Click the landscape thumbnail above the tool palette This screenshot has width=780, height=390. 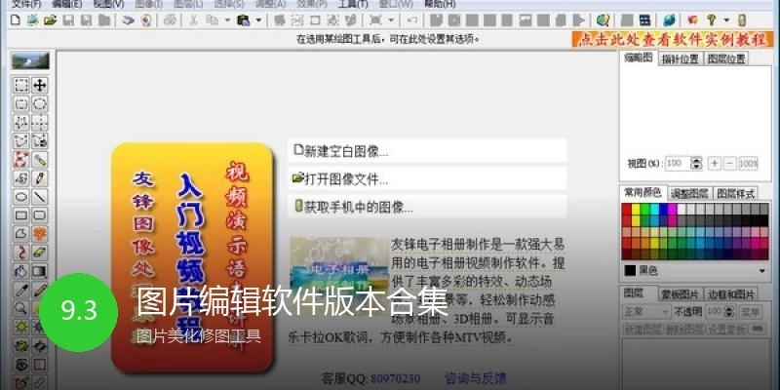30,60
